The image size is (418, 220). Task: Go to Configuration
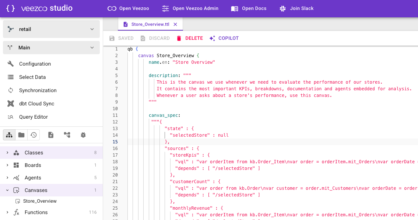pyautogui.click(x=35, y=64)
